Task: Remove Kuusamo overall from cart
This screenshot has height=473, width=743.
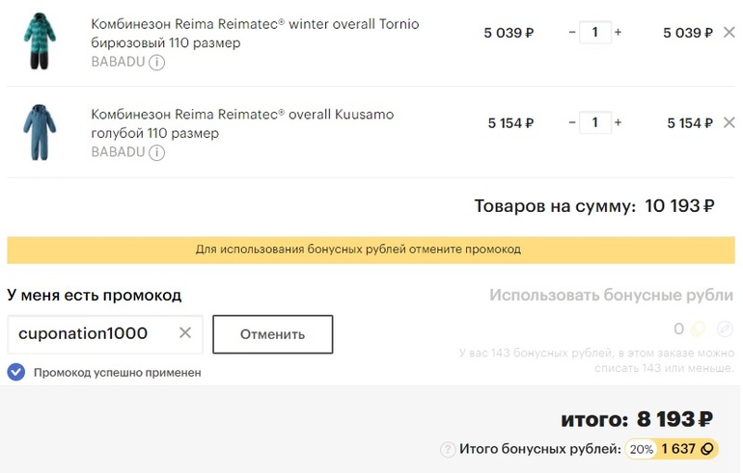Action: pyautogui.click(x=729, y=122)
